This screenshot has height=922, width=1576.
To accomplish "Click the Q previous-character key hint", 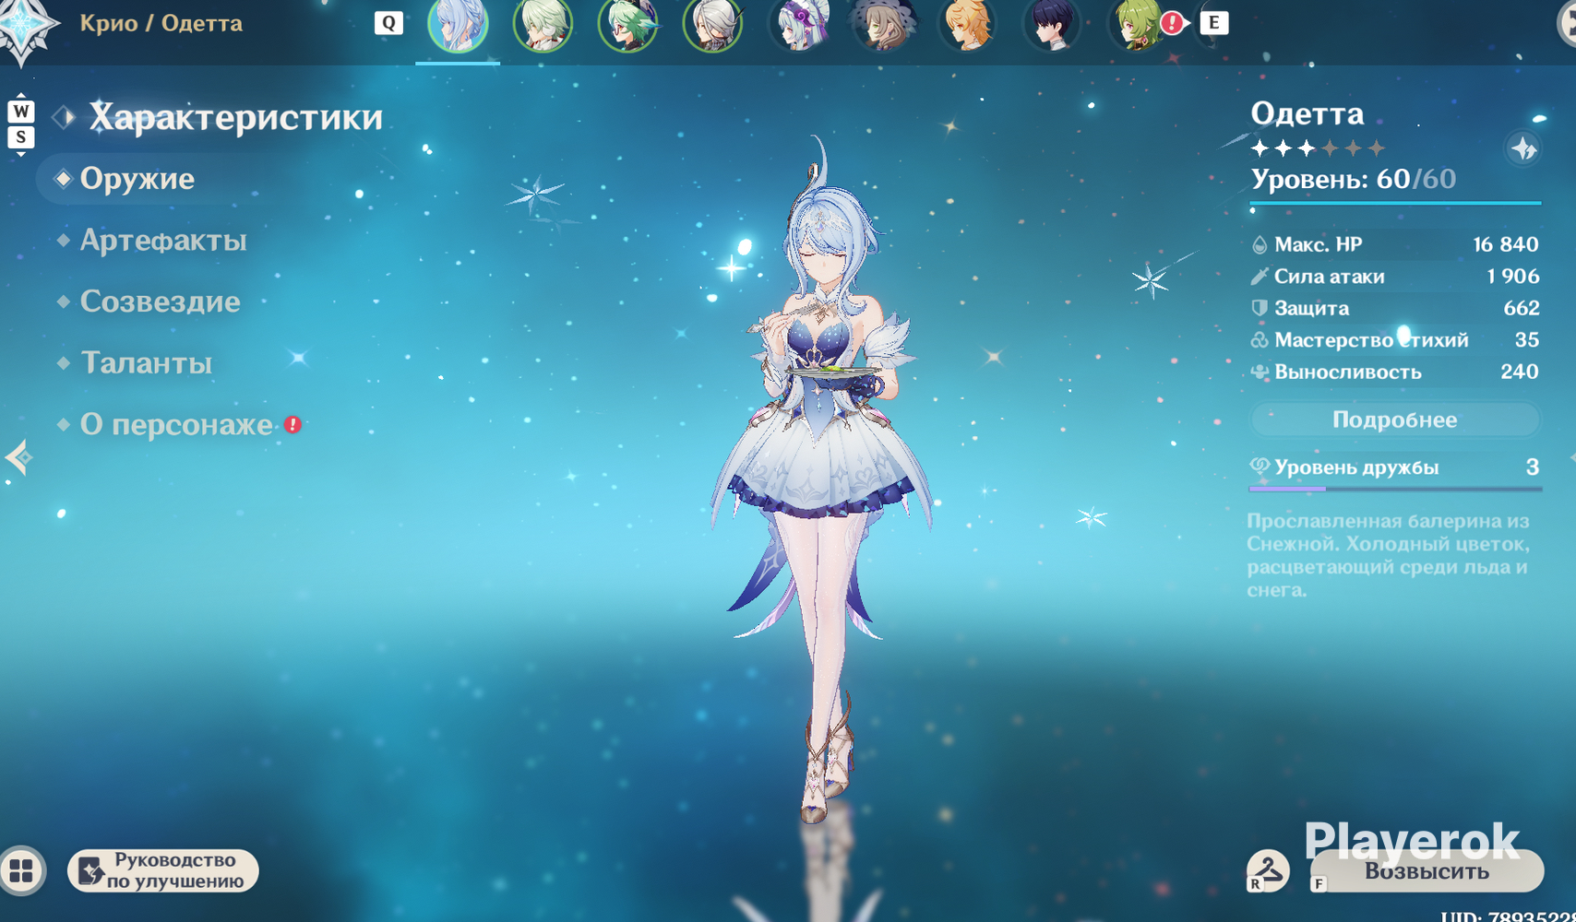I will [388, 23].
